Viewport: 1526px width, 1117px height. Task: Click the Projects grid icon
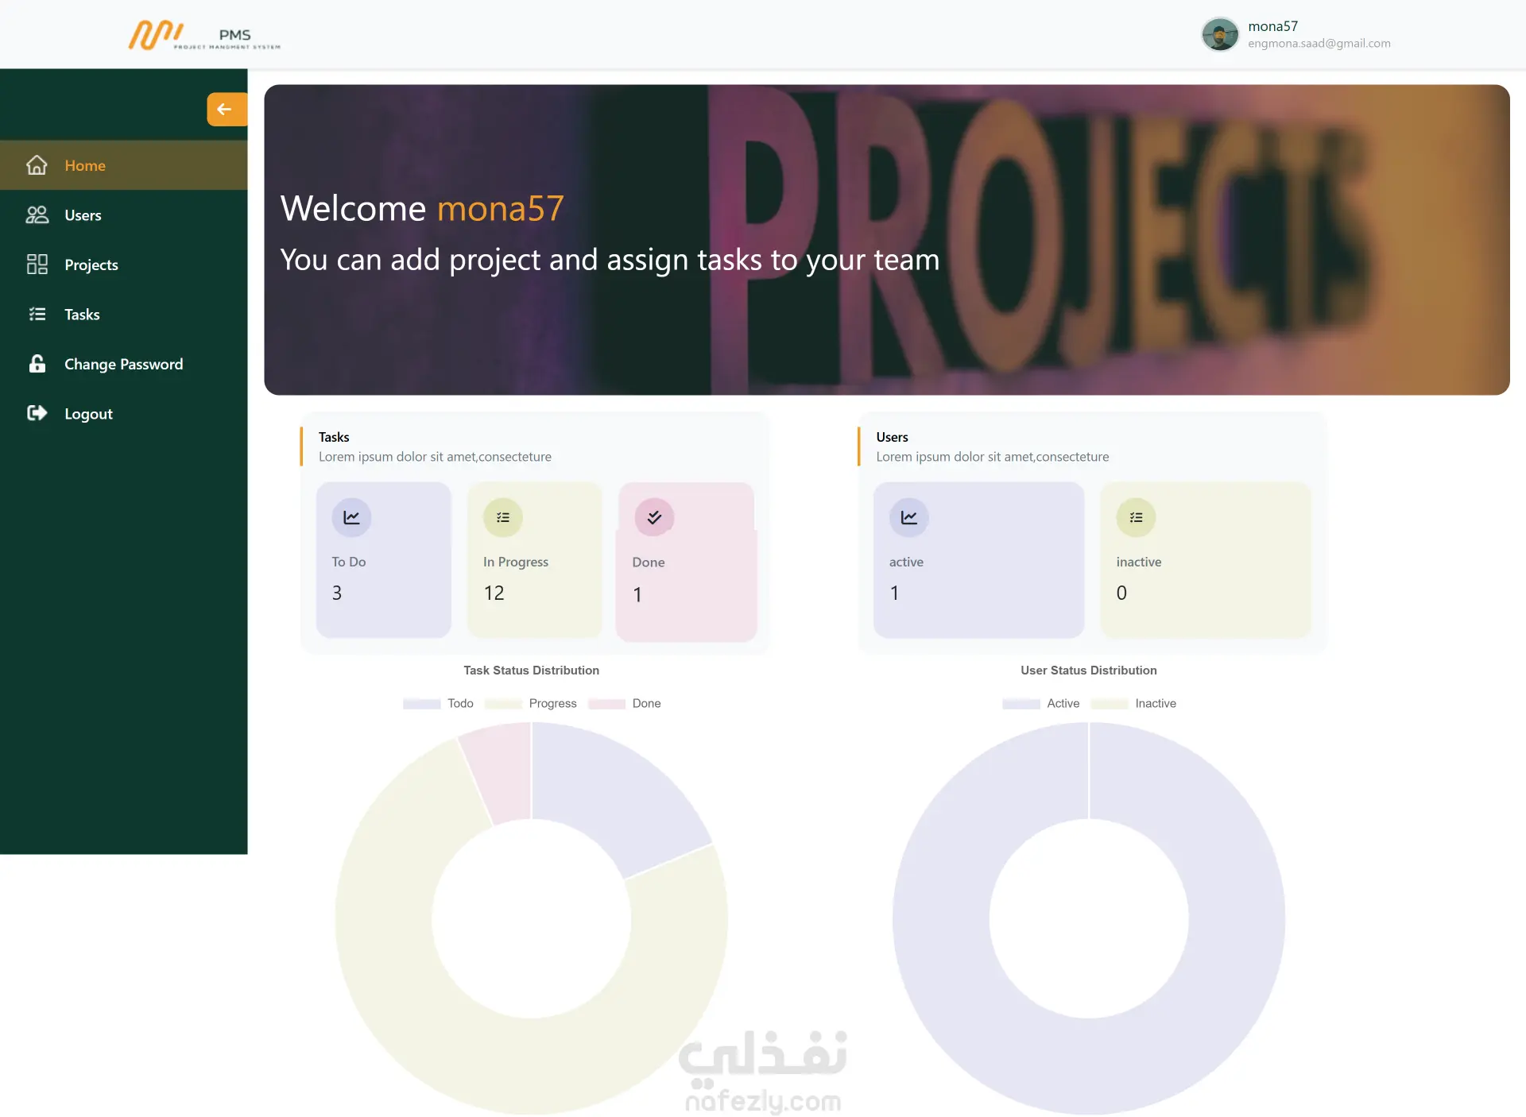37,265
